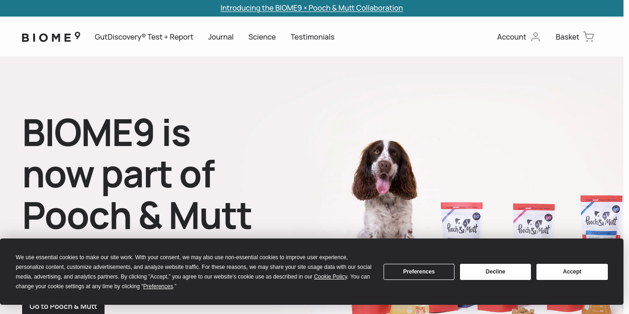Click the Account text label

511,37
